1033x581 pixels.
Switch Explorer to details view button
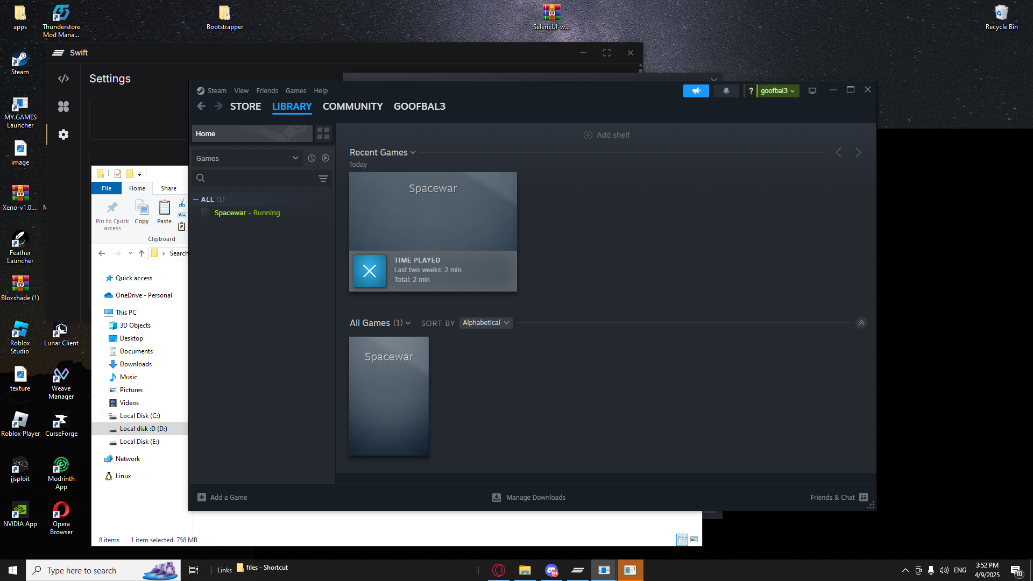click(x=682, y=540)
